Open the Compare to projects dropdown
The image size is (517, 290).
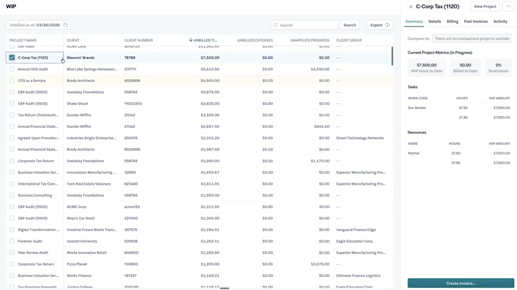tap(472, 38)
